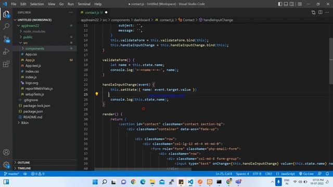Screen dimensions: 333x187
Task: Open the View menu
Action: click(x=52, y=4)
